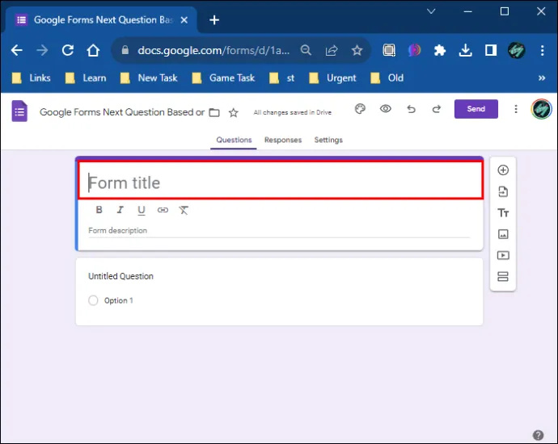Click the Remove formatting icon
Viewport: 558px width, 444px height.
pos(184,210)
